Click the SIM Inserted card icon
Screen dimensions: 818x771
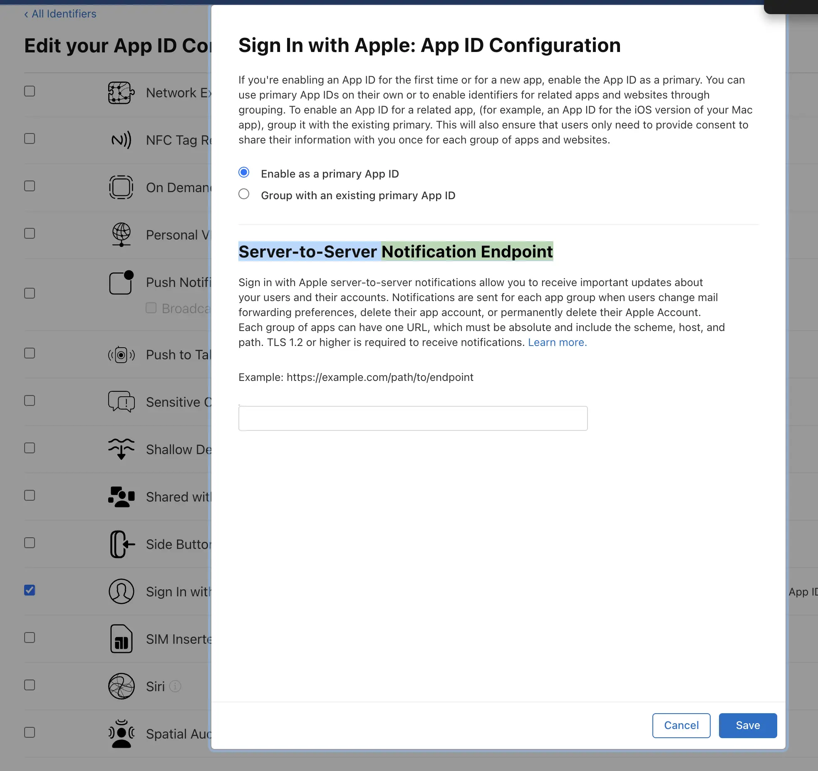[x=121, y=639]
